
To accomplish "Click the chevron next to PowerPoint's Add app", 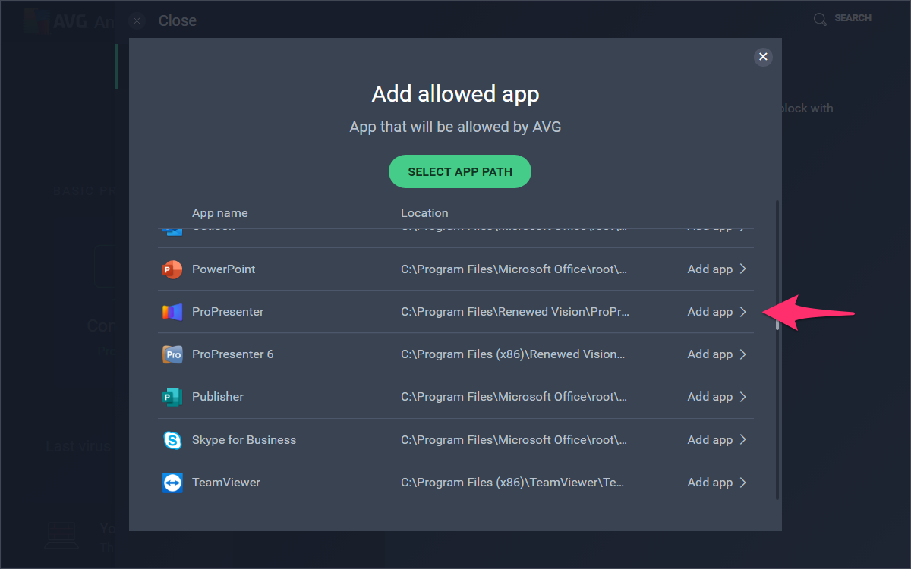I will (x=743, y=269).
